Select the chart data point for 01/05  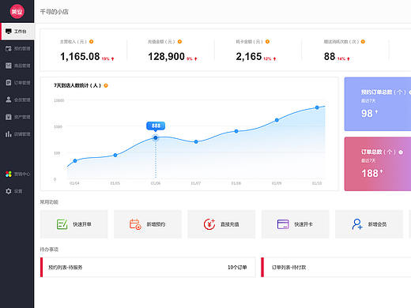[115, 155]
